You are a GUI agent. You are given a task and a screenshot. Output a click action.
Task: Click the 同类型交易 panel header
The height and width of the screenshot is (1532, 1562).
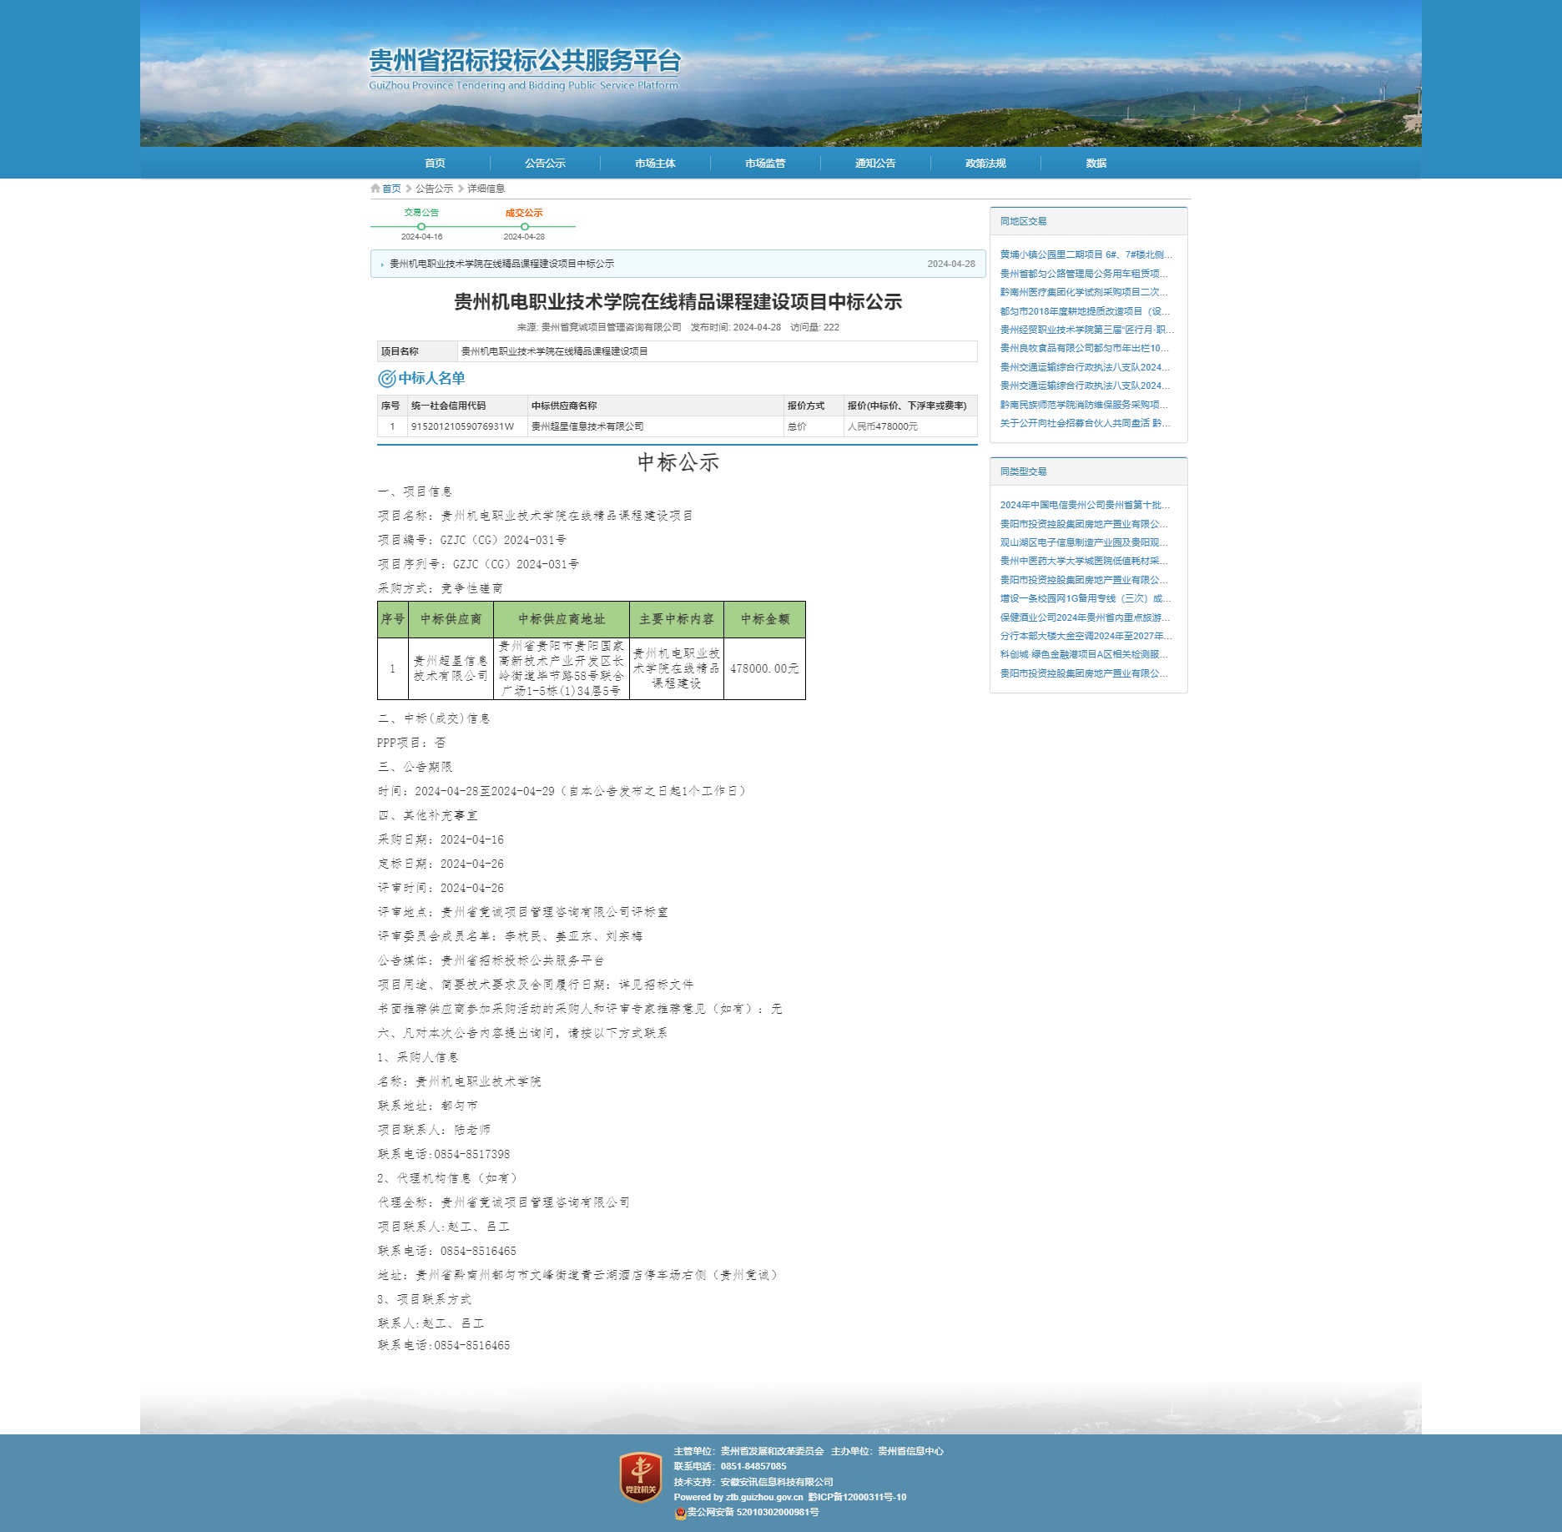click(1088, 471)
